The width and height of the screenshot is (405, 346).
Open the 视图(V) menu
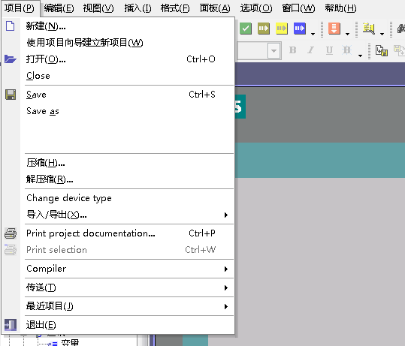[x=98, y=8]
